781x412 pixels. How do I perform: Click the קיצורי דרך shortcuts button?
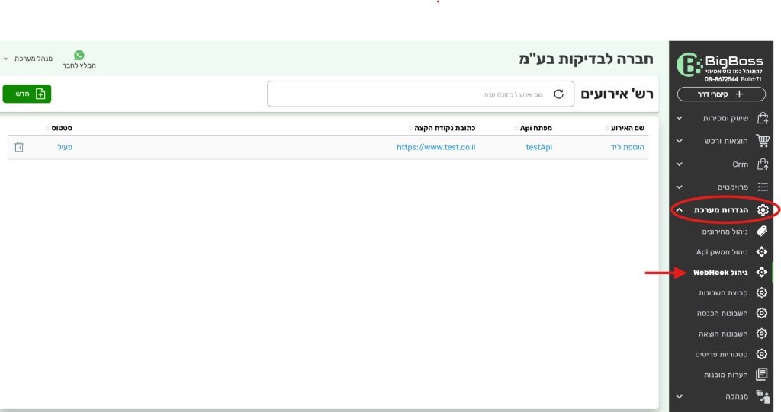[722, 94]
